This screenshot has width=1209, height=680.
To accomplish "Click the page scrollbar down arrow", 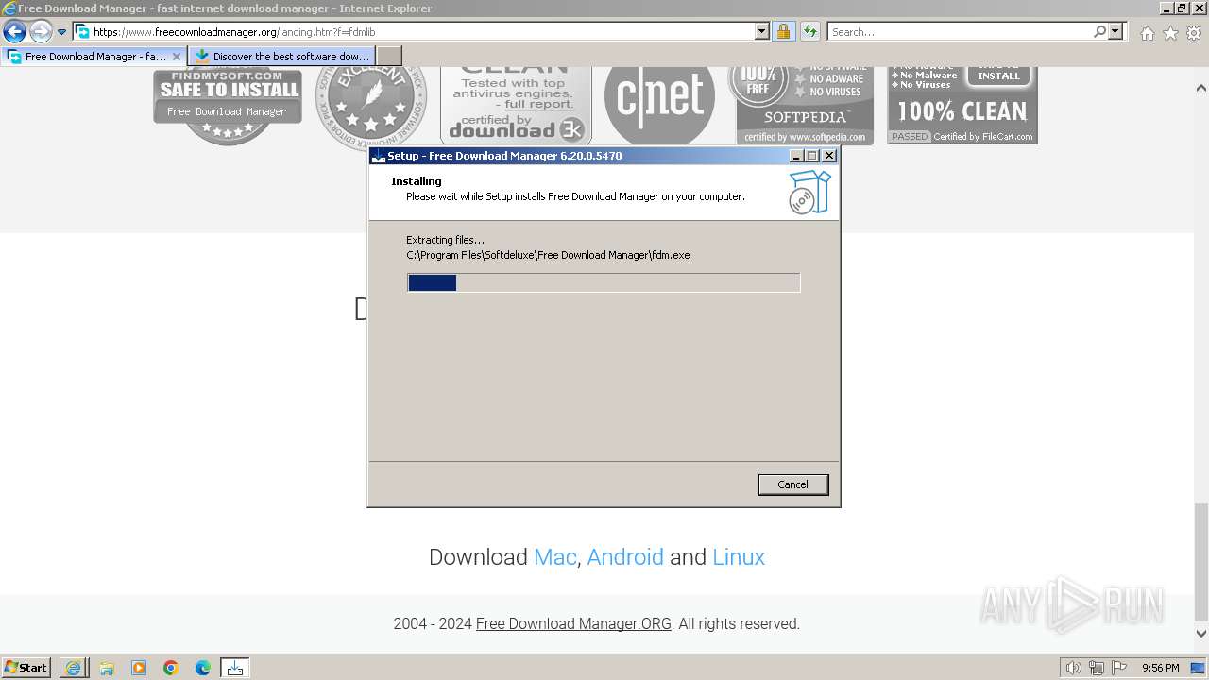I will tap(1201, 634).
